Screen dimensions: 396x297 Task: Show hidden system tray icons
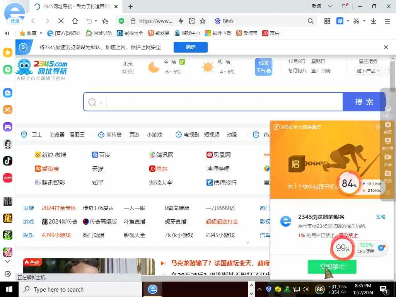(259, 289)
